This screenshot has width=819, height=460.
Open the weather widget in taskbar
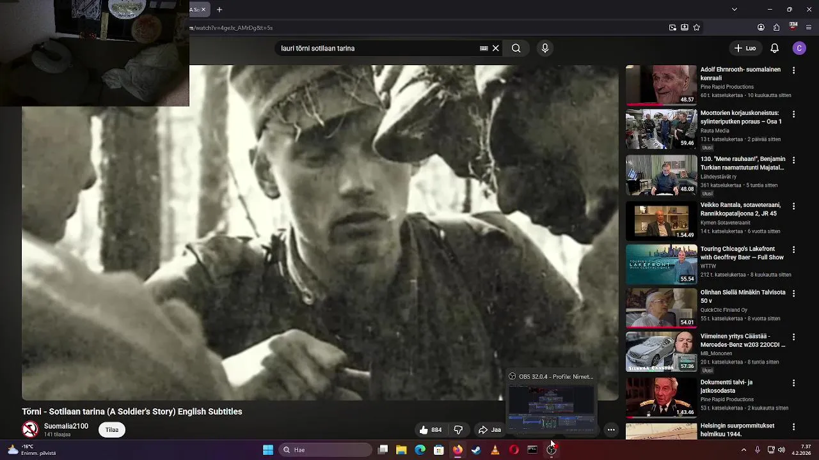pos(32,450)
